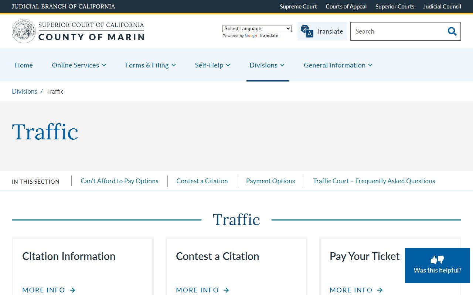This screenshot has width=473, height=295.
Task: Expand the Self-Help menu chevron
Action: (228, 65)
